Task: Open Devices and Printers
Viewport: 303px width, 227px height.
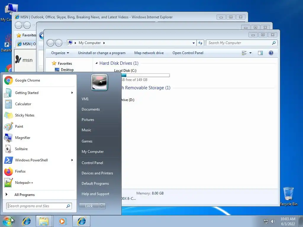Action: tap(97, 173)
